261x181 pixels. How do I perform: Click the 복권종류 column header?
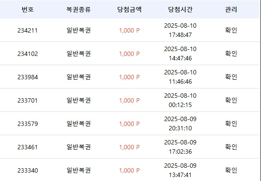(x=78, y=9)
